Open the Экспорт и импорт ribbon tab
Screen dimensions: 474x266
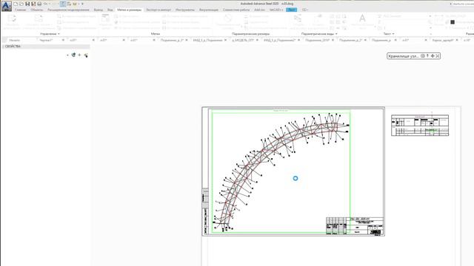click(x=158, y=10)
